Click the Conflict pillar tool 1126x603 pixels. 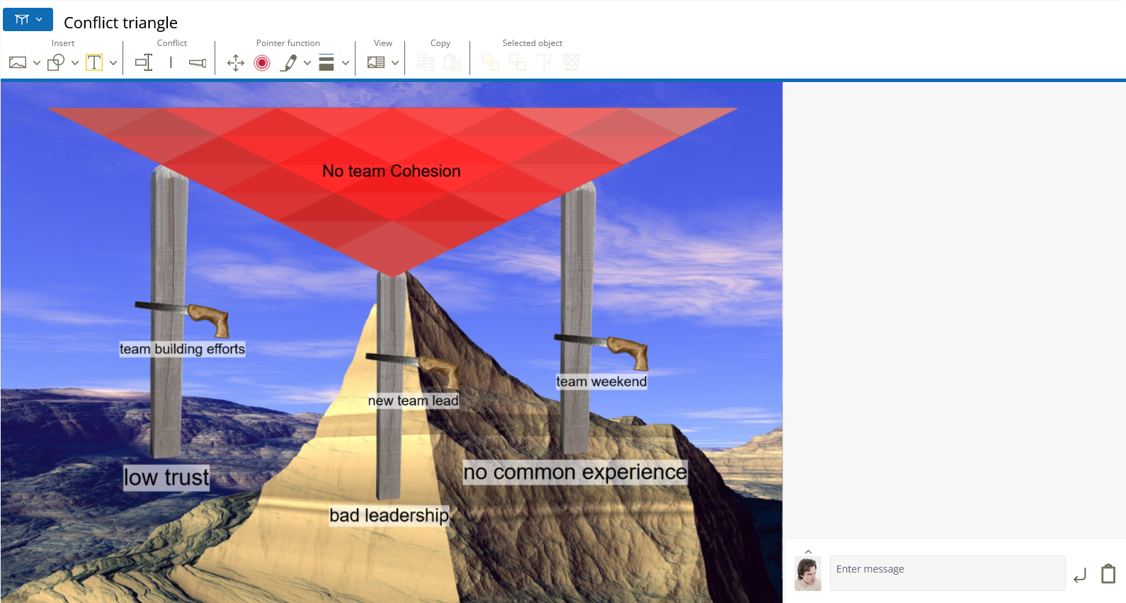pos(171,63)
